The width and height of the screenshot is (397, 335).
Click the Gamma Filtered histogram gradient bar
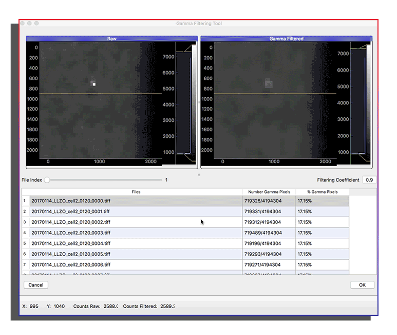click(368, 103)
